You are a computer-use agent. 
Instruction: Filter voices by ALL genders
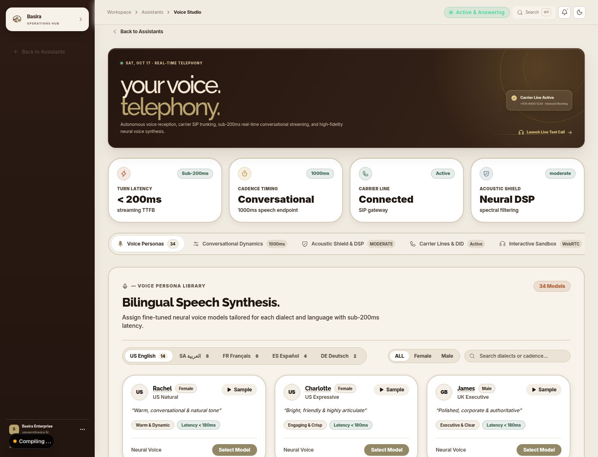coord(399,356)
